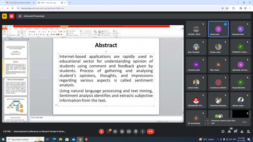Leave the call with the red hang-up button
Screen dimensions: 253x142
point(150,132)
